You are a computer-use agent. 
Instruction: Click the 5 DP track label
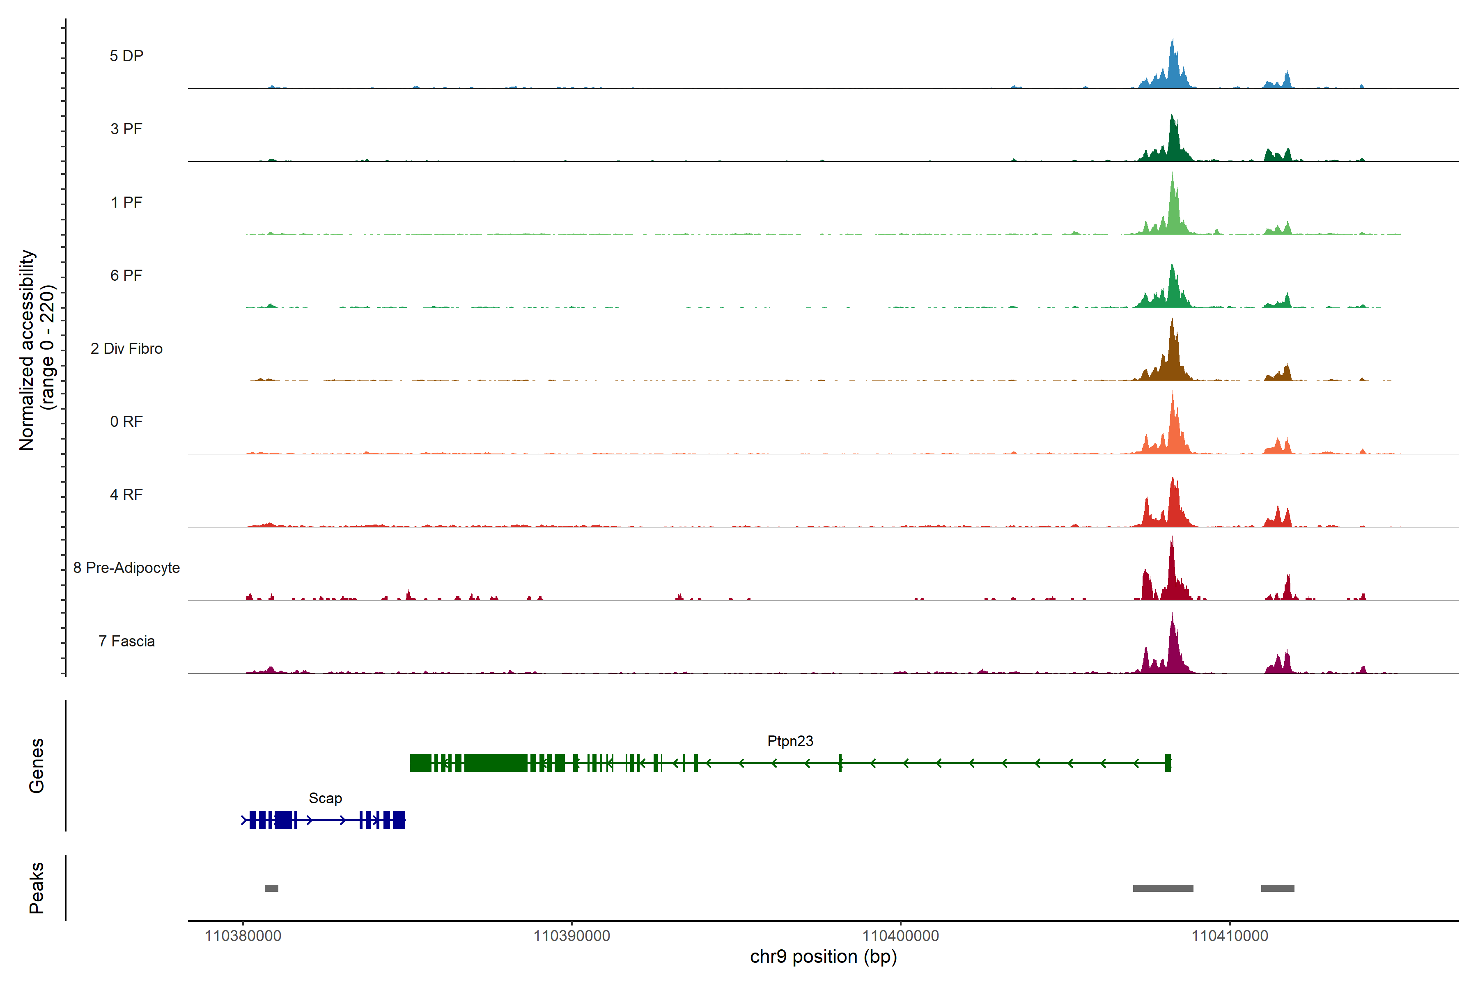(x=126, y=56)
